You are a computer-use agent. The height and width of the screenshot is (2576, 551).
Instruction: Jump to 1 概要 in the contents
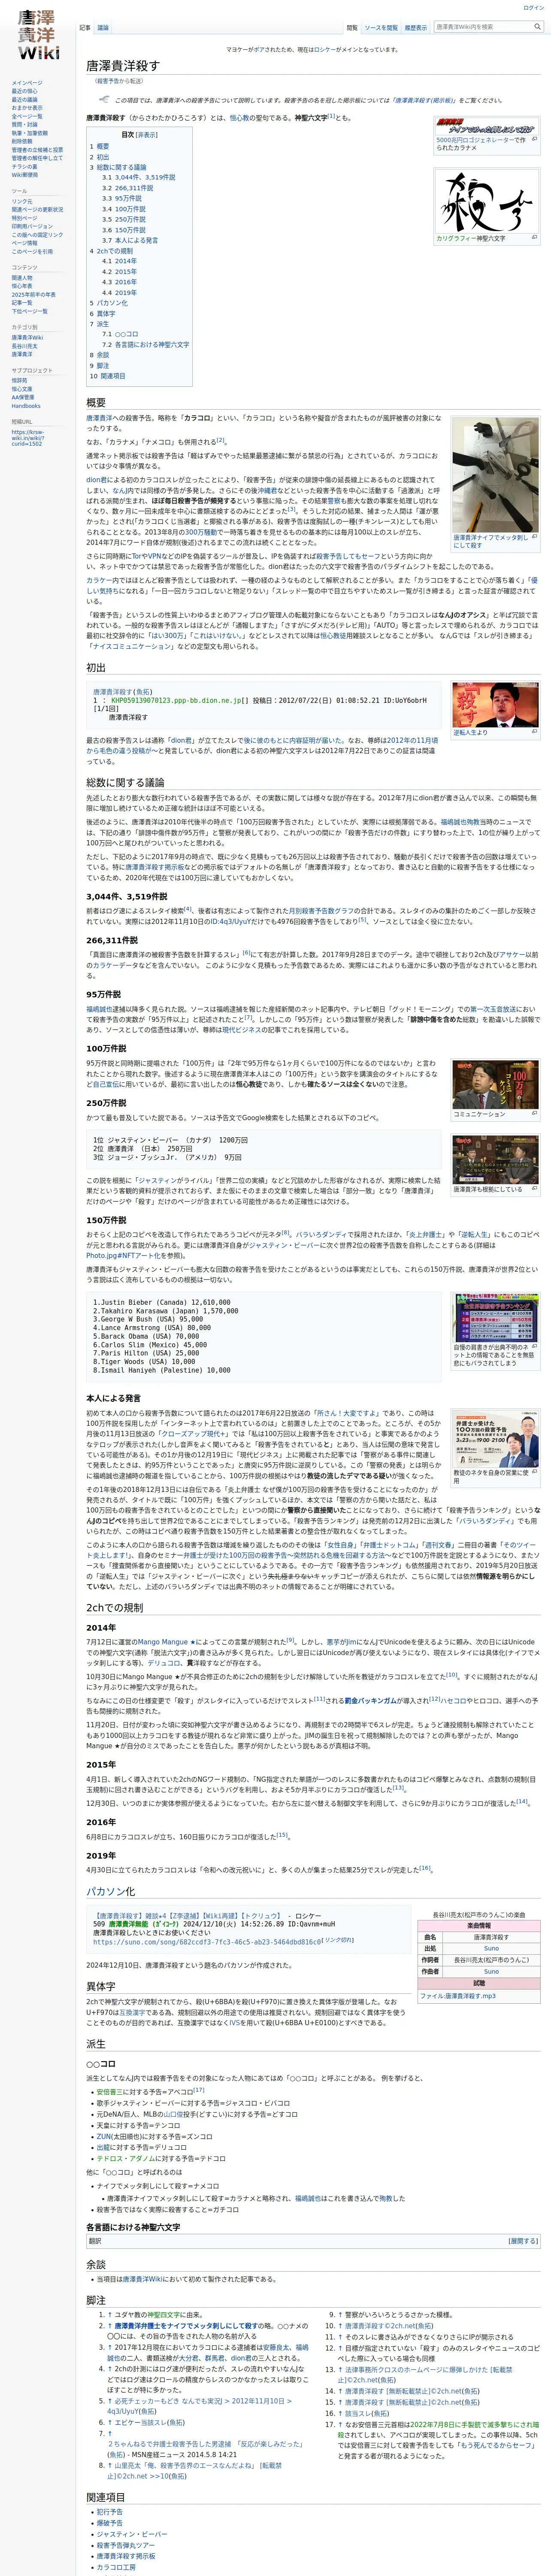click(x=100, y=146)
